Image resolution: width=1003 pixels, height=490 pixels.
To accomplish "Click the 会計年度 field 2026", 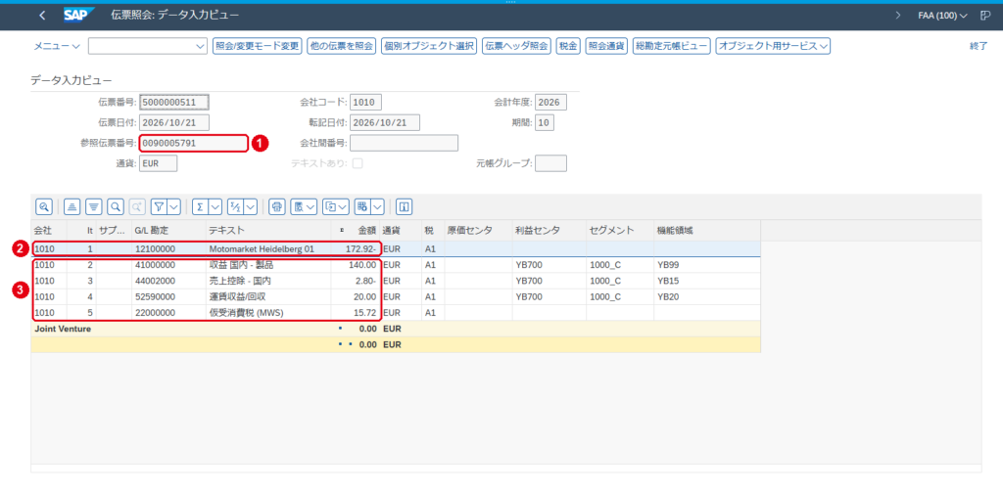I will 550,103.
